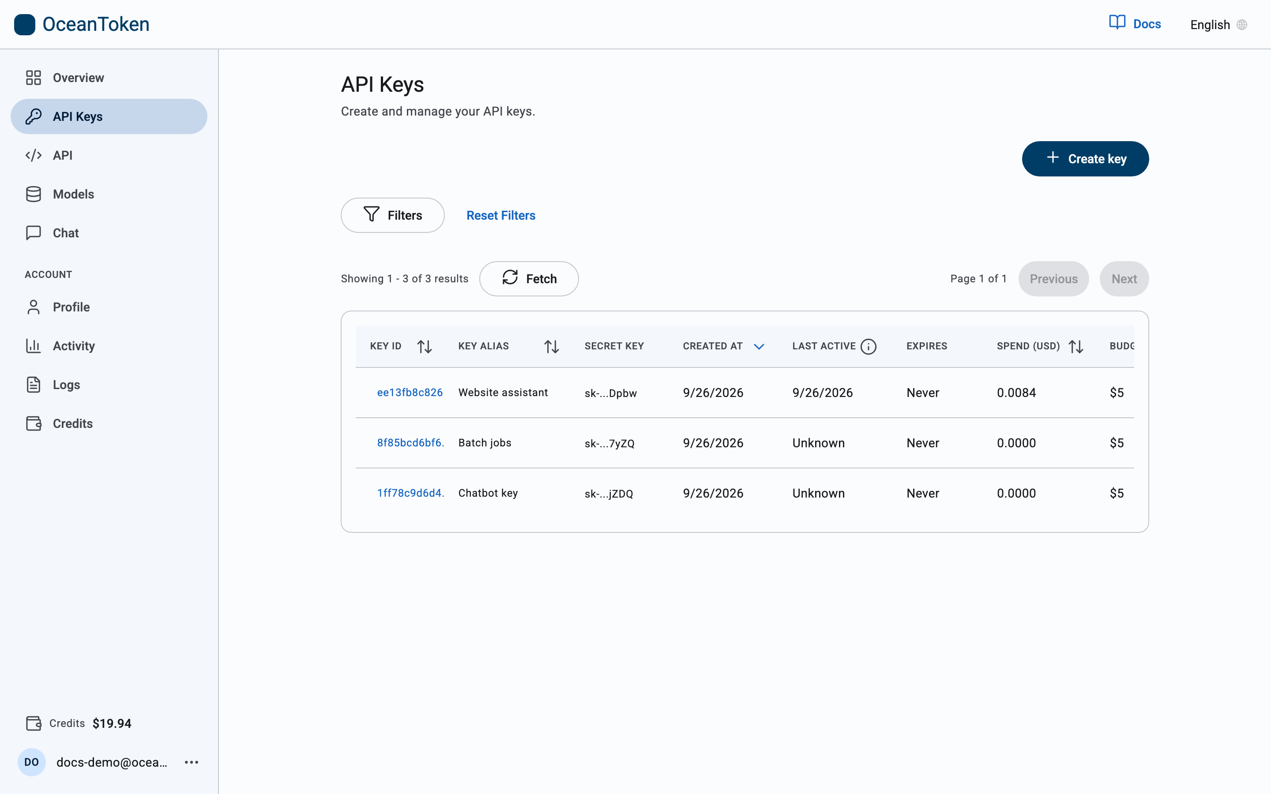The image size is (1271, 794).
Task: Click the globe language icon
Action: (1242, 25)
